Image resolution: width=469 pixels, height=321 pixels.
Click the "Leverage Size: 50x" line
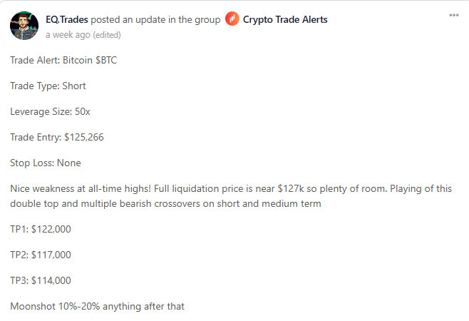click(51, 111)
